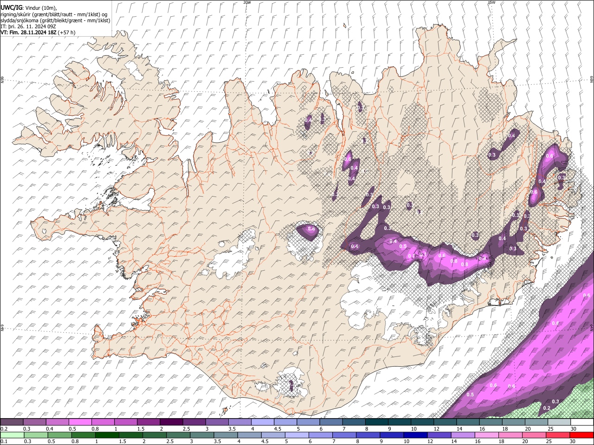Click the 2 swatch in lower rain legend row
The height and width of the screenshot is (445, 594).
(x=155, y=435)
